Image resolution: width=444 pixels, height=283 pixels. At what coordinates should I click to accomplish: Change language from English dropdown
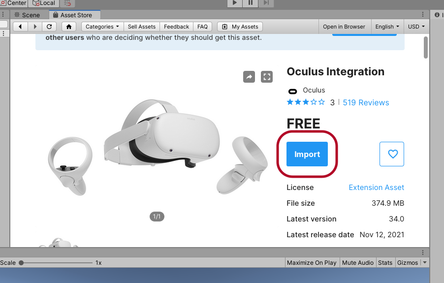387,27
